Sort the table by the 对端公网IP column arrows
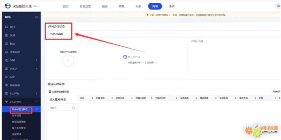 (151, 98)
